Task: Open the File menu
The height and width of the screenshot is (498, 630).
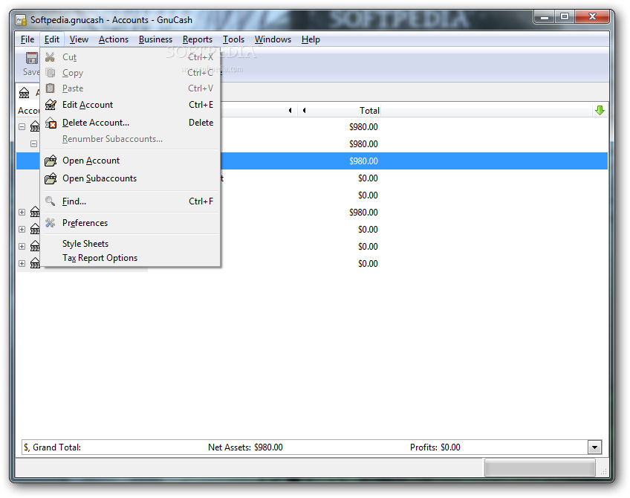Action: [27, 39]
